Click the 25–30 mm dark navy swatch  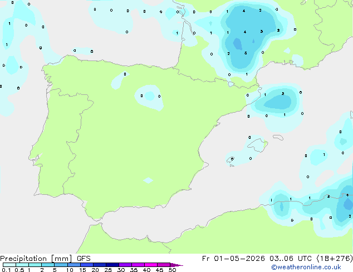[112, 265]
